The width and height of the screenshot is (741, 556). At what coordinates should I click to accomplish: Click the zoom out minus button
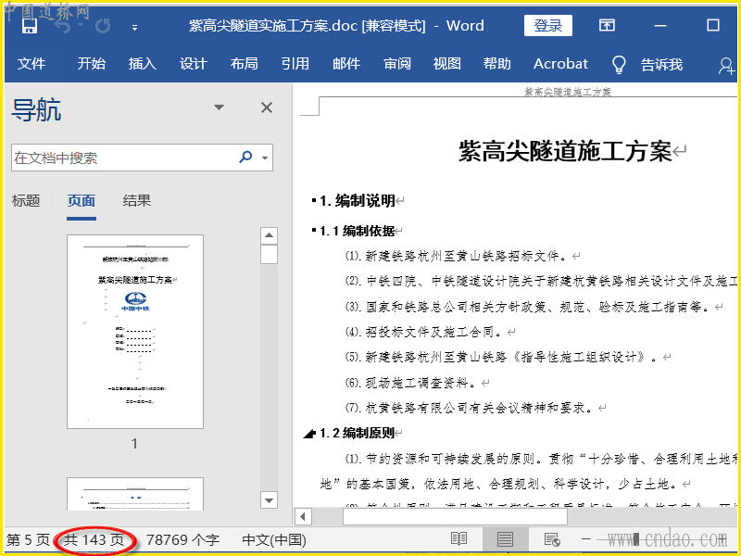(x=586, y=539)
